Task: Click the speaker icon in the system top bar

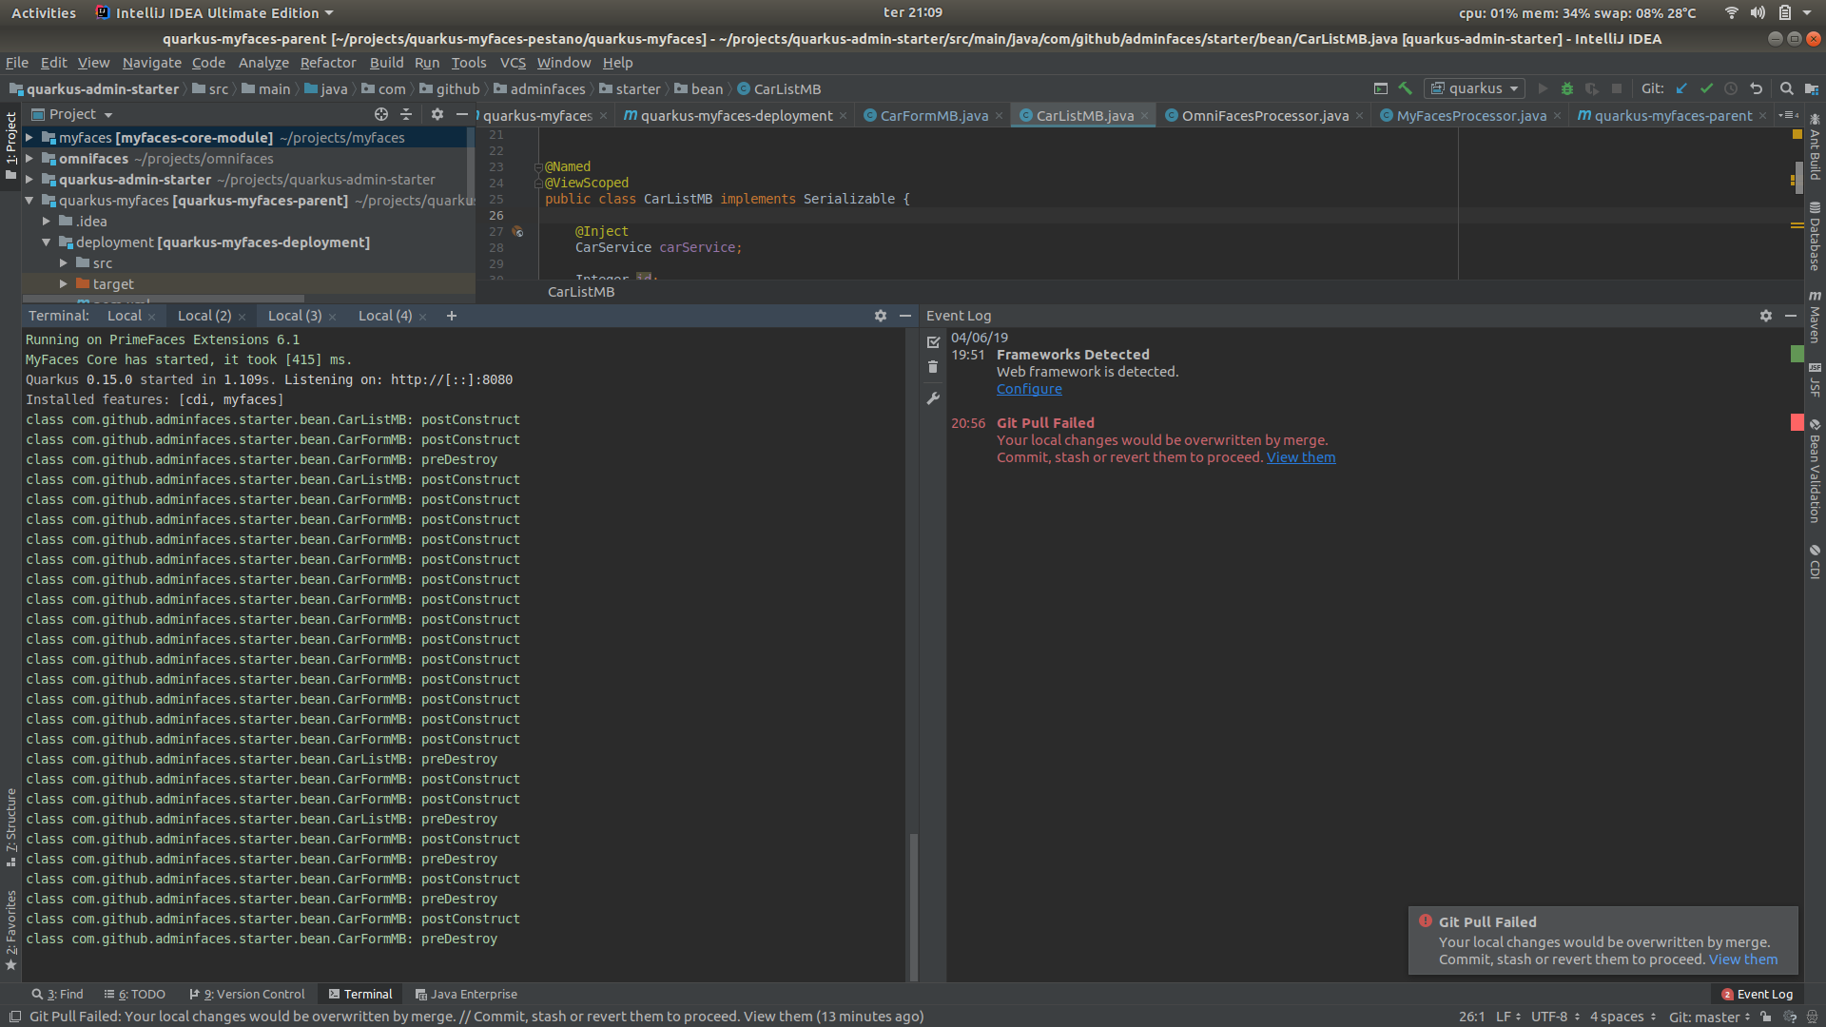Action: [1758, 12]
